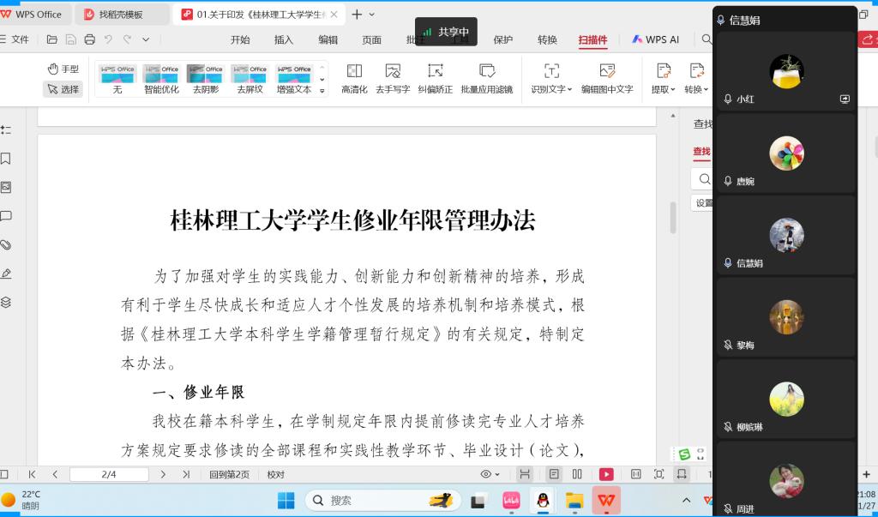Image resolution: width=878 pixels, height=517 pixels.
Task: Open the attachments paperclip panel in sidebar
Action: point(6,244)
